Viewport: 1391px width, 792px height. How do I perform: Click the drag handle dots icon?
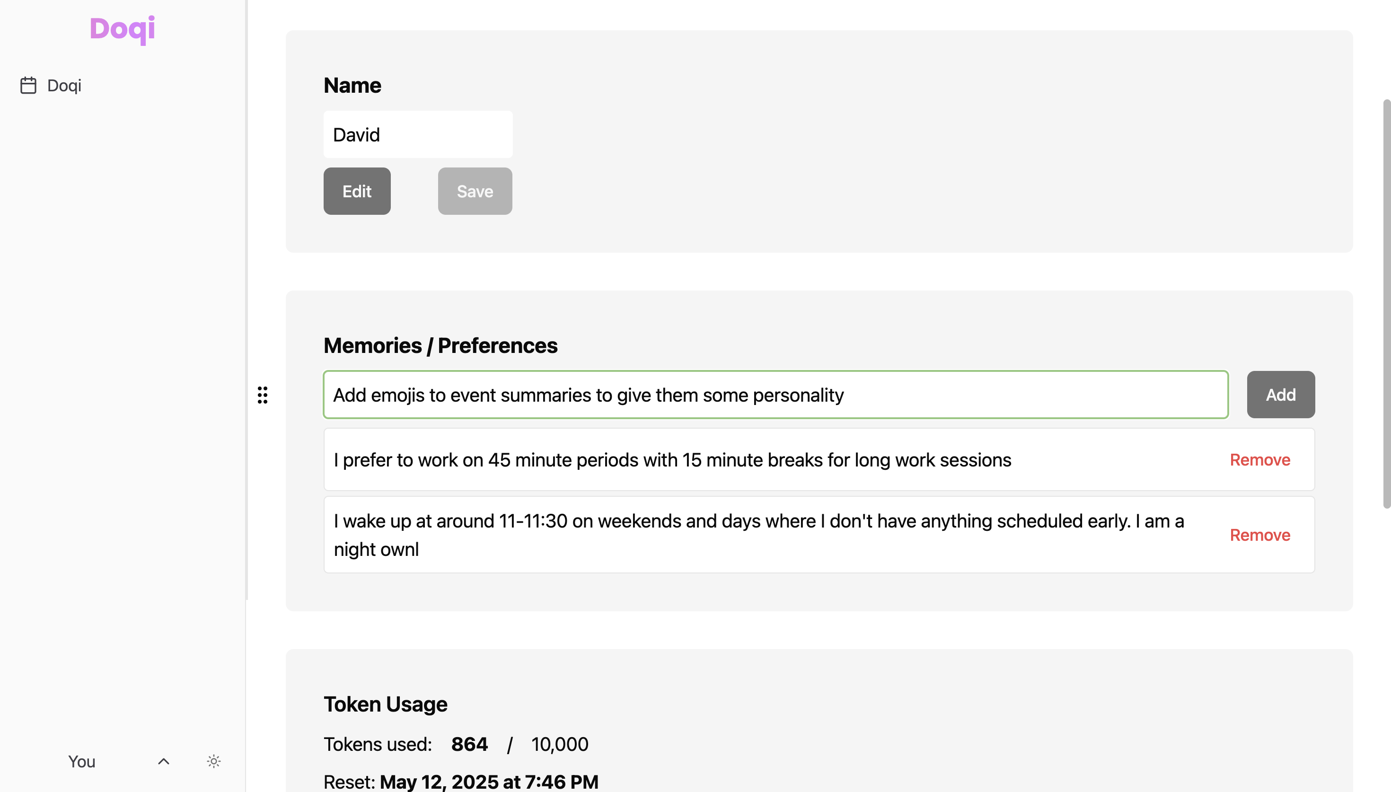click(x=263, y=395)
